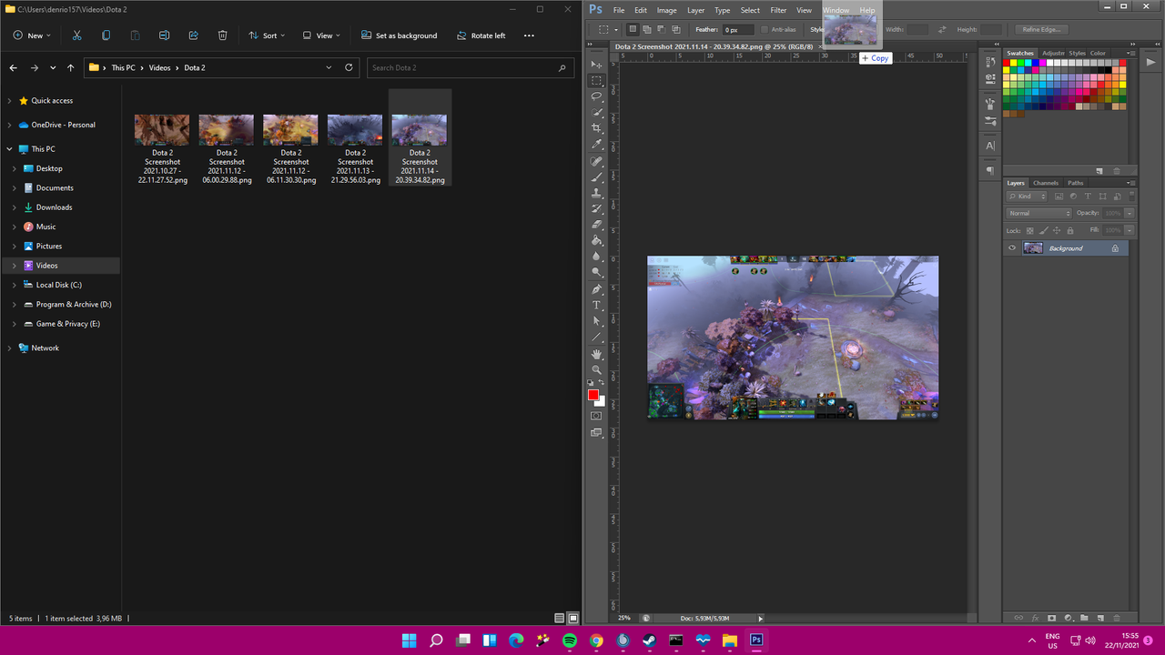Open Quick access in sidebar
Image resolution: width=1165 pixels, height=655 pixels.
52,101
